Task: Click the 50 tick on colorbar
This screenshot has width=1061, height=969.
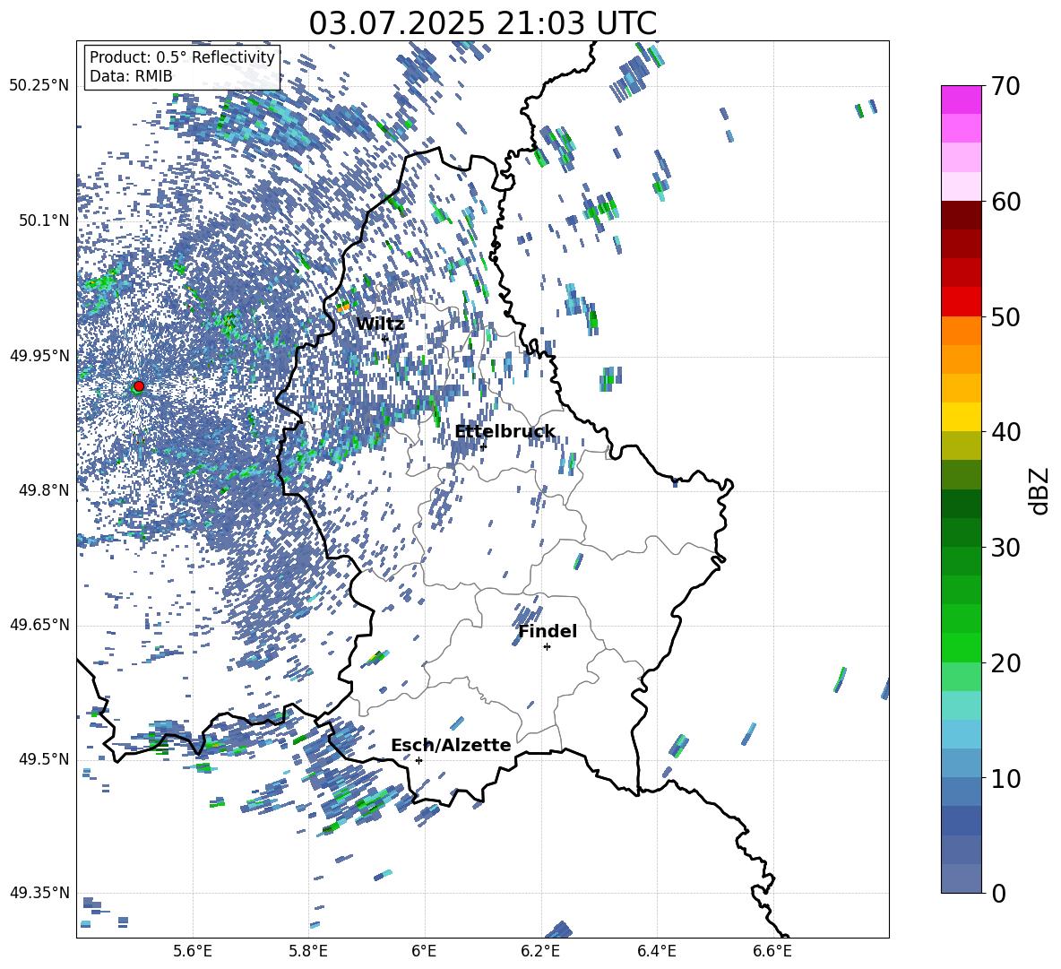Action: tap(1005, 317)
